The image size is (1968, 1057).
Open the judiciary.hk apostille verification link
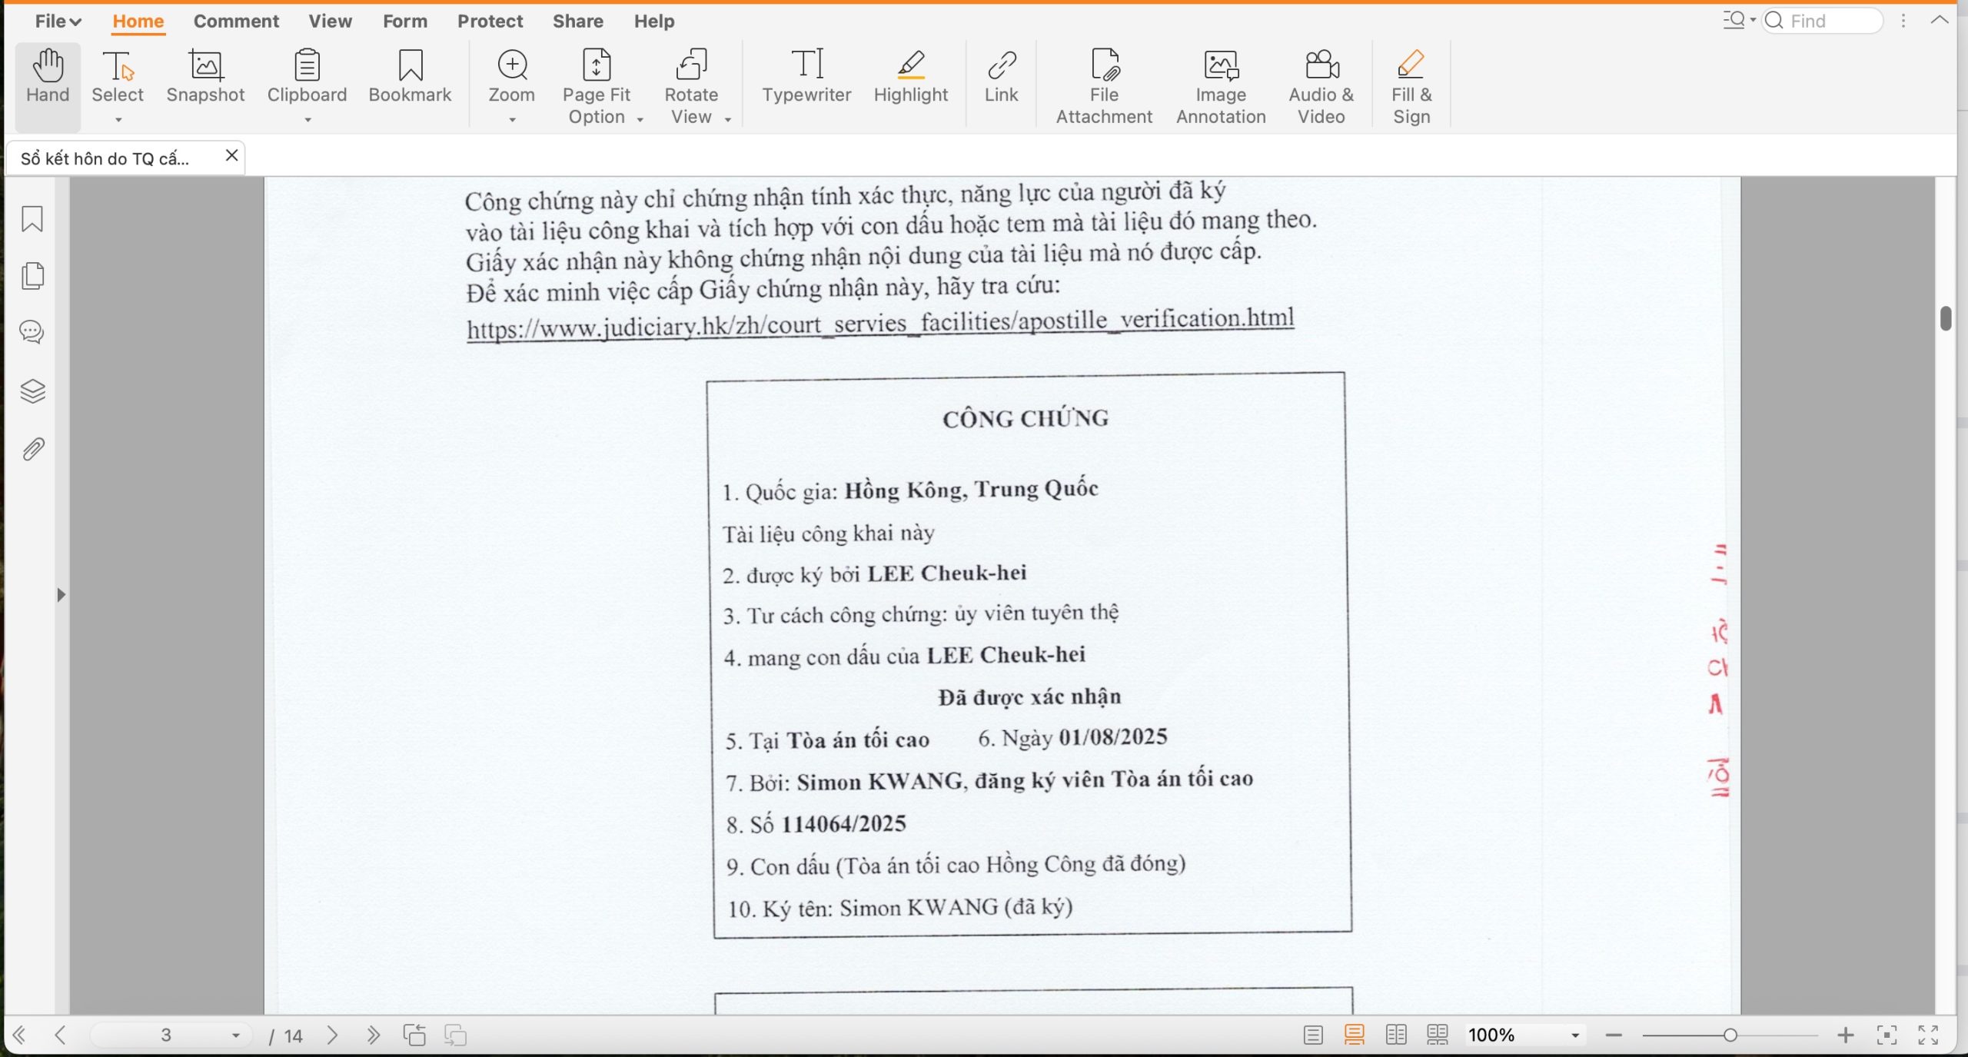[x=879, y=324]
